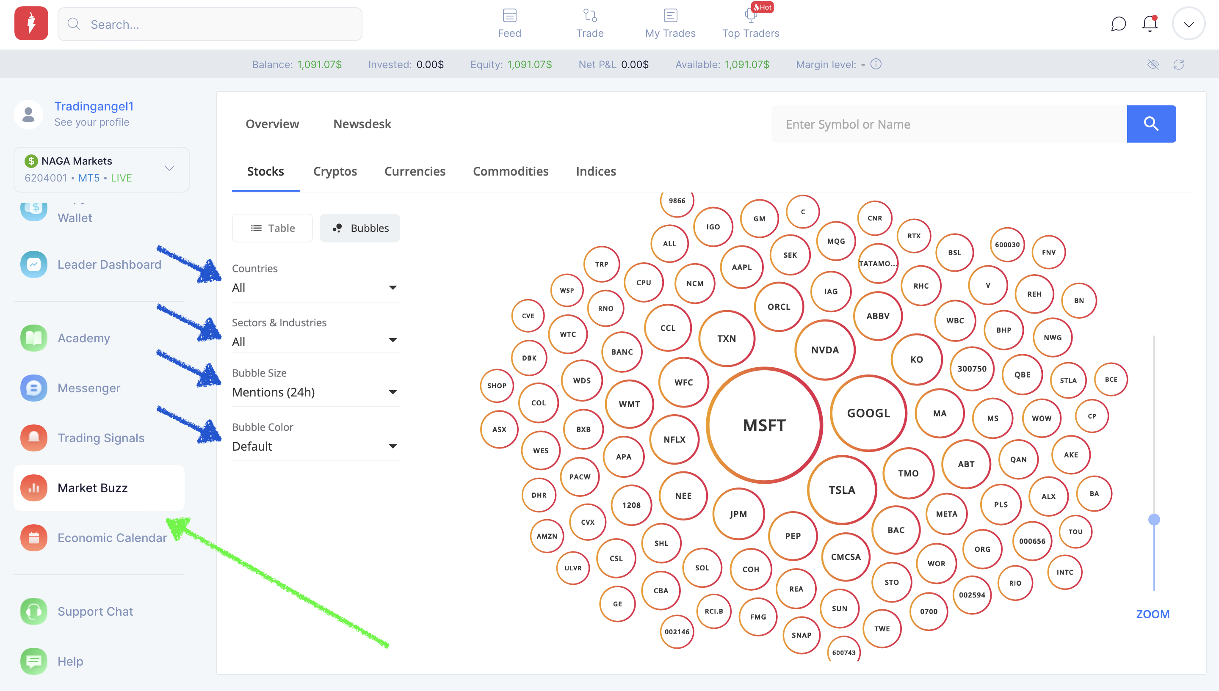Switch to Table view
The height and width of the screenshot is (691, 1219).
tap(273, 228)
